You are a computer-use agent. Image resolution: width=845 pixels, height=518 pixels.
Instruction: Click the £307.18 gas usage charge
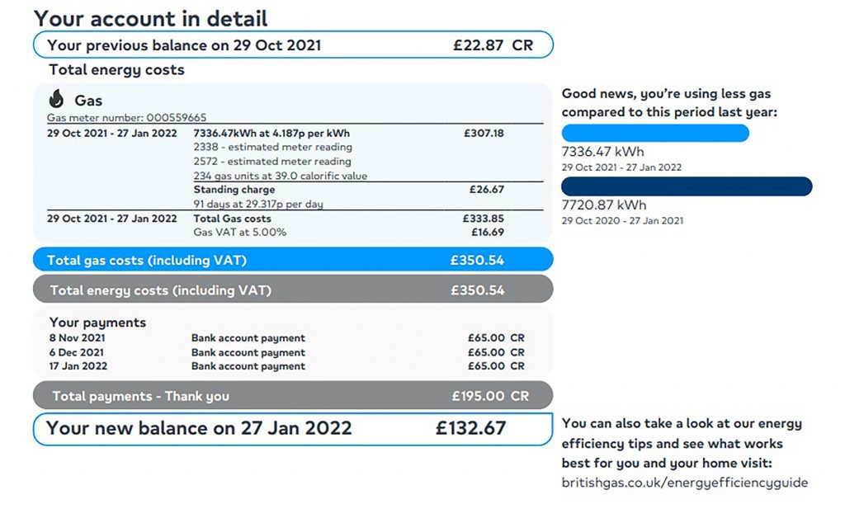pyautogui.click(x=484, y=133)
